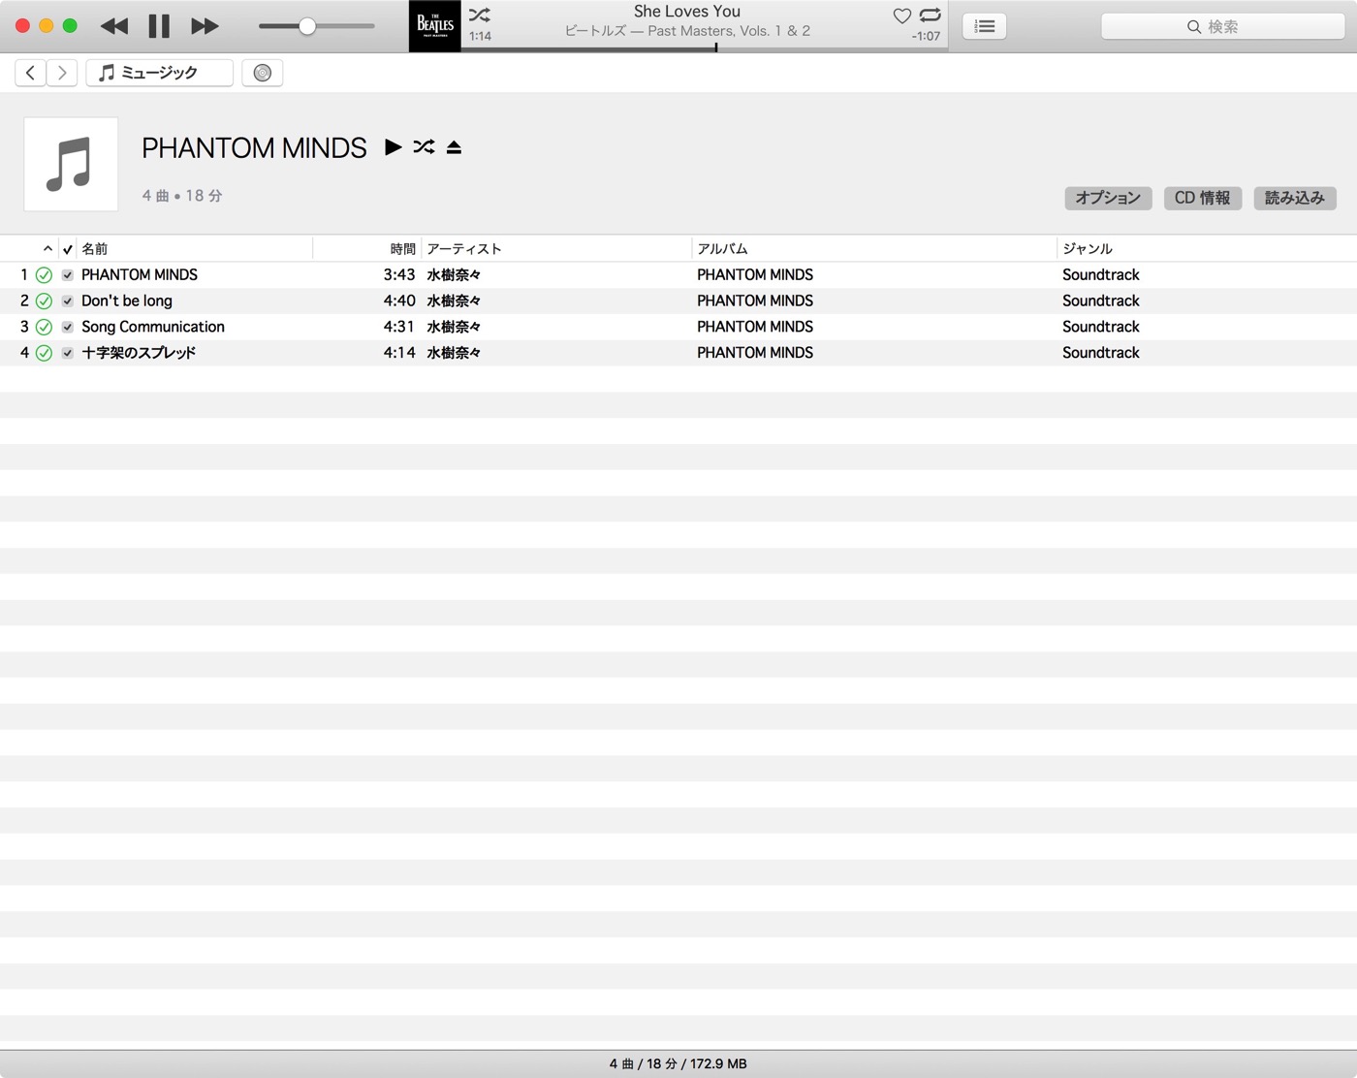Uncheck the Song Communication checkbox
The height and width of the screenshot is (1078, 1357).
point(68,328)
